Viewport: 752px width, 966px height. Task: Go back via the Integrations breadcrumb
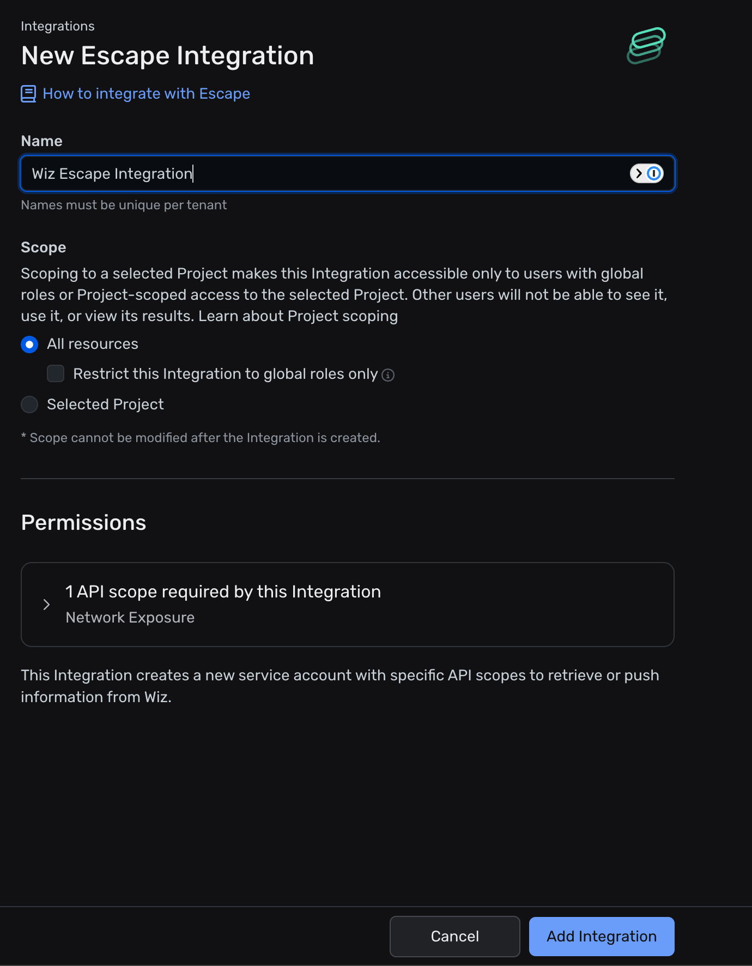click(58, 26)
